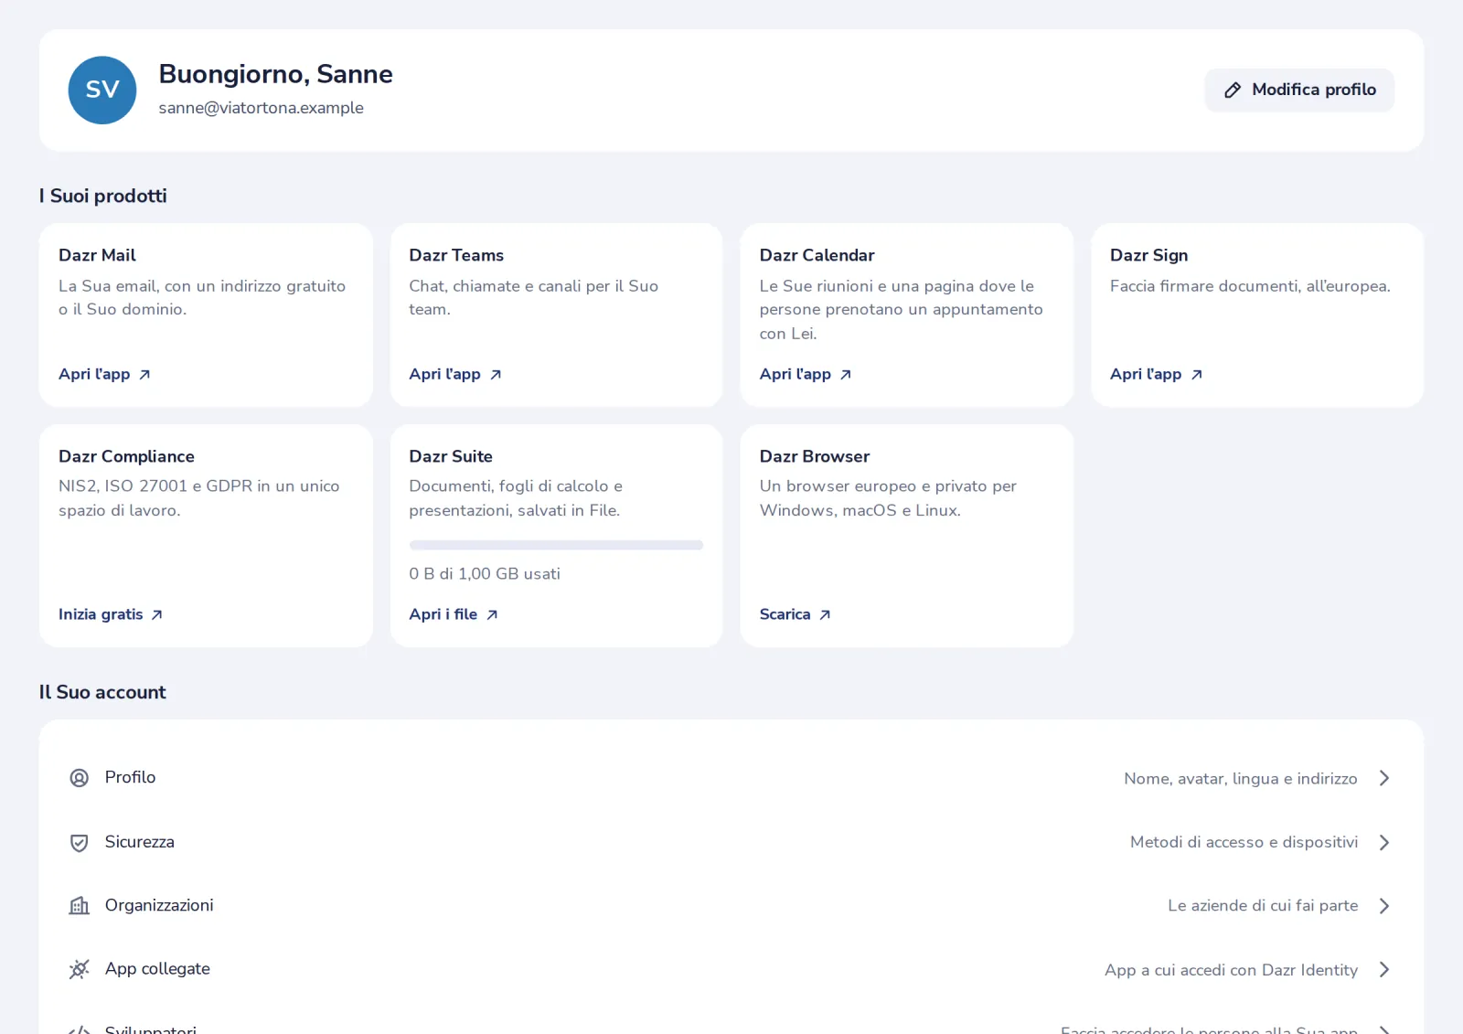Image resolution: width=1463 pixels, height=1034 pixels.
Task: Click the Organizzazioni building icon
Action: 80,906
